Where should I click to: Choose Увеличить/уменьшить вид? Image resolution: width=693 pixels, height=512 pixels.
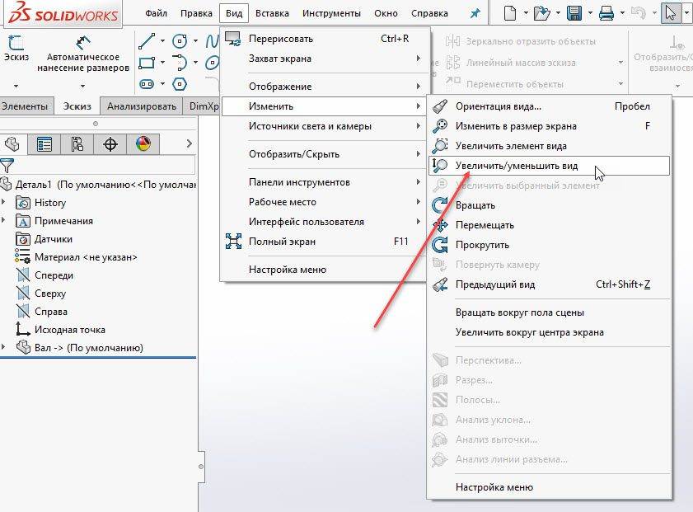[550, 166]
